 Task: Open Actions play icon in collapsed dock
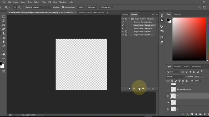tap(162, 20)
